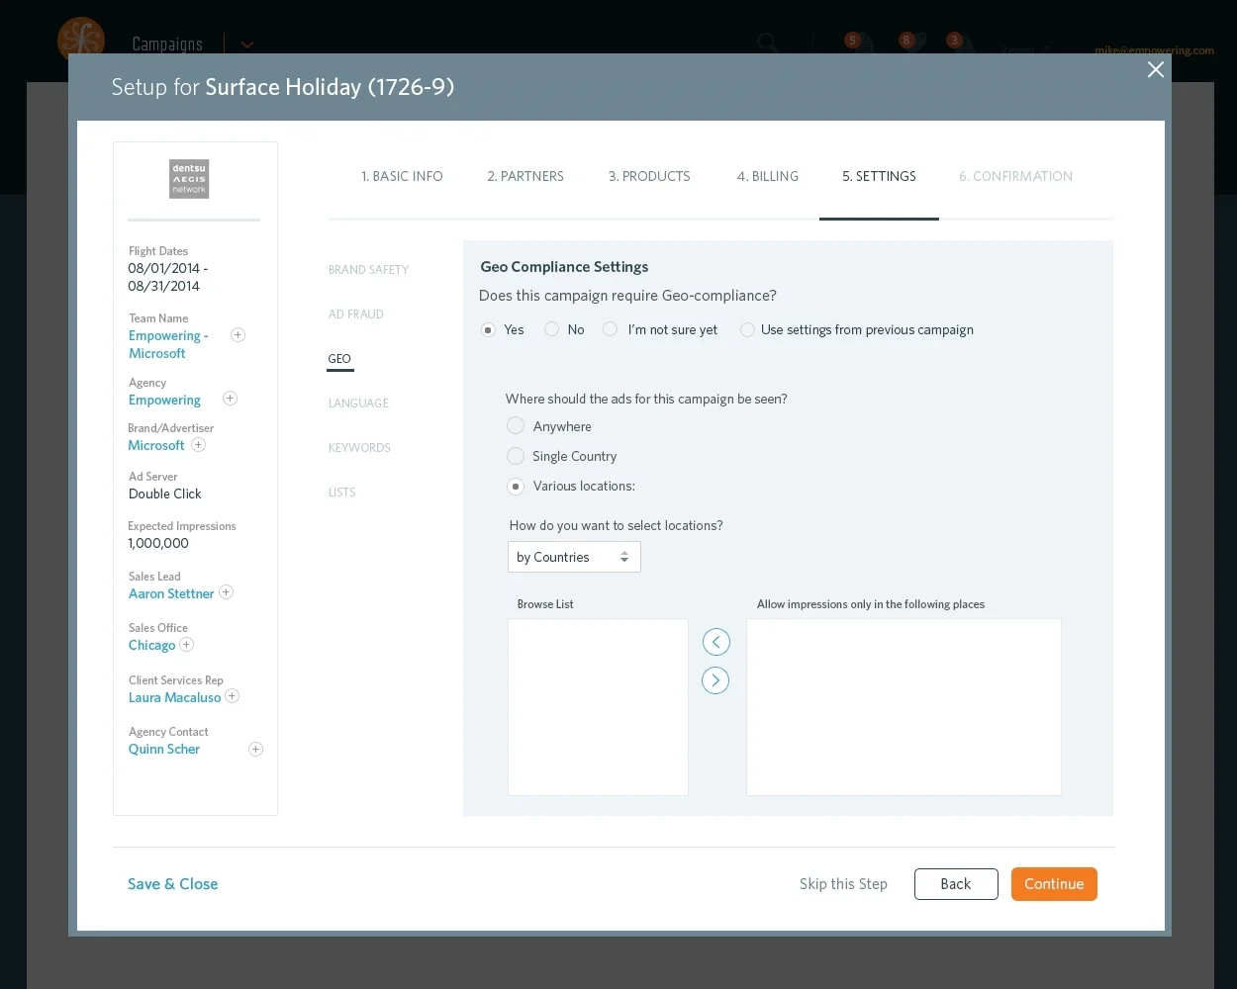Select Yes for Geo-compliance
This screenshot has height=989, width=1237.
pyautogui.click(x=488, y=330)
